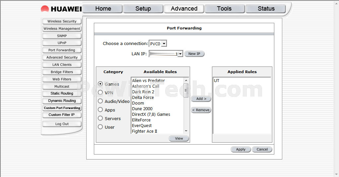Click the Cancel button
The width and height of the screenshot is (339, 177).
tap(262, 150)
